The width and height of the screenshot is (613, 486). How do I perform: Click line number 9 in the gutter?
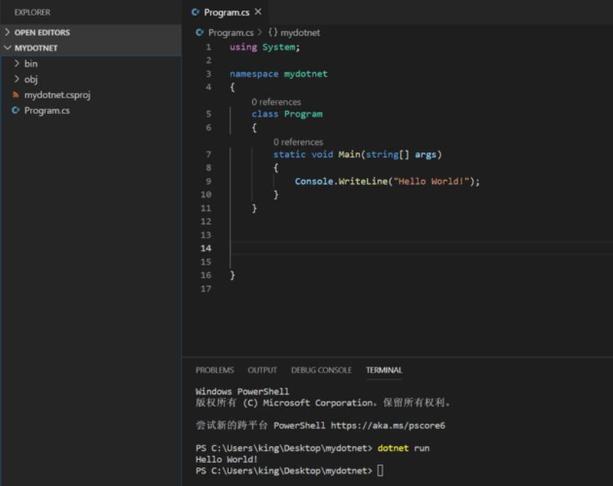tap(208, 182)
